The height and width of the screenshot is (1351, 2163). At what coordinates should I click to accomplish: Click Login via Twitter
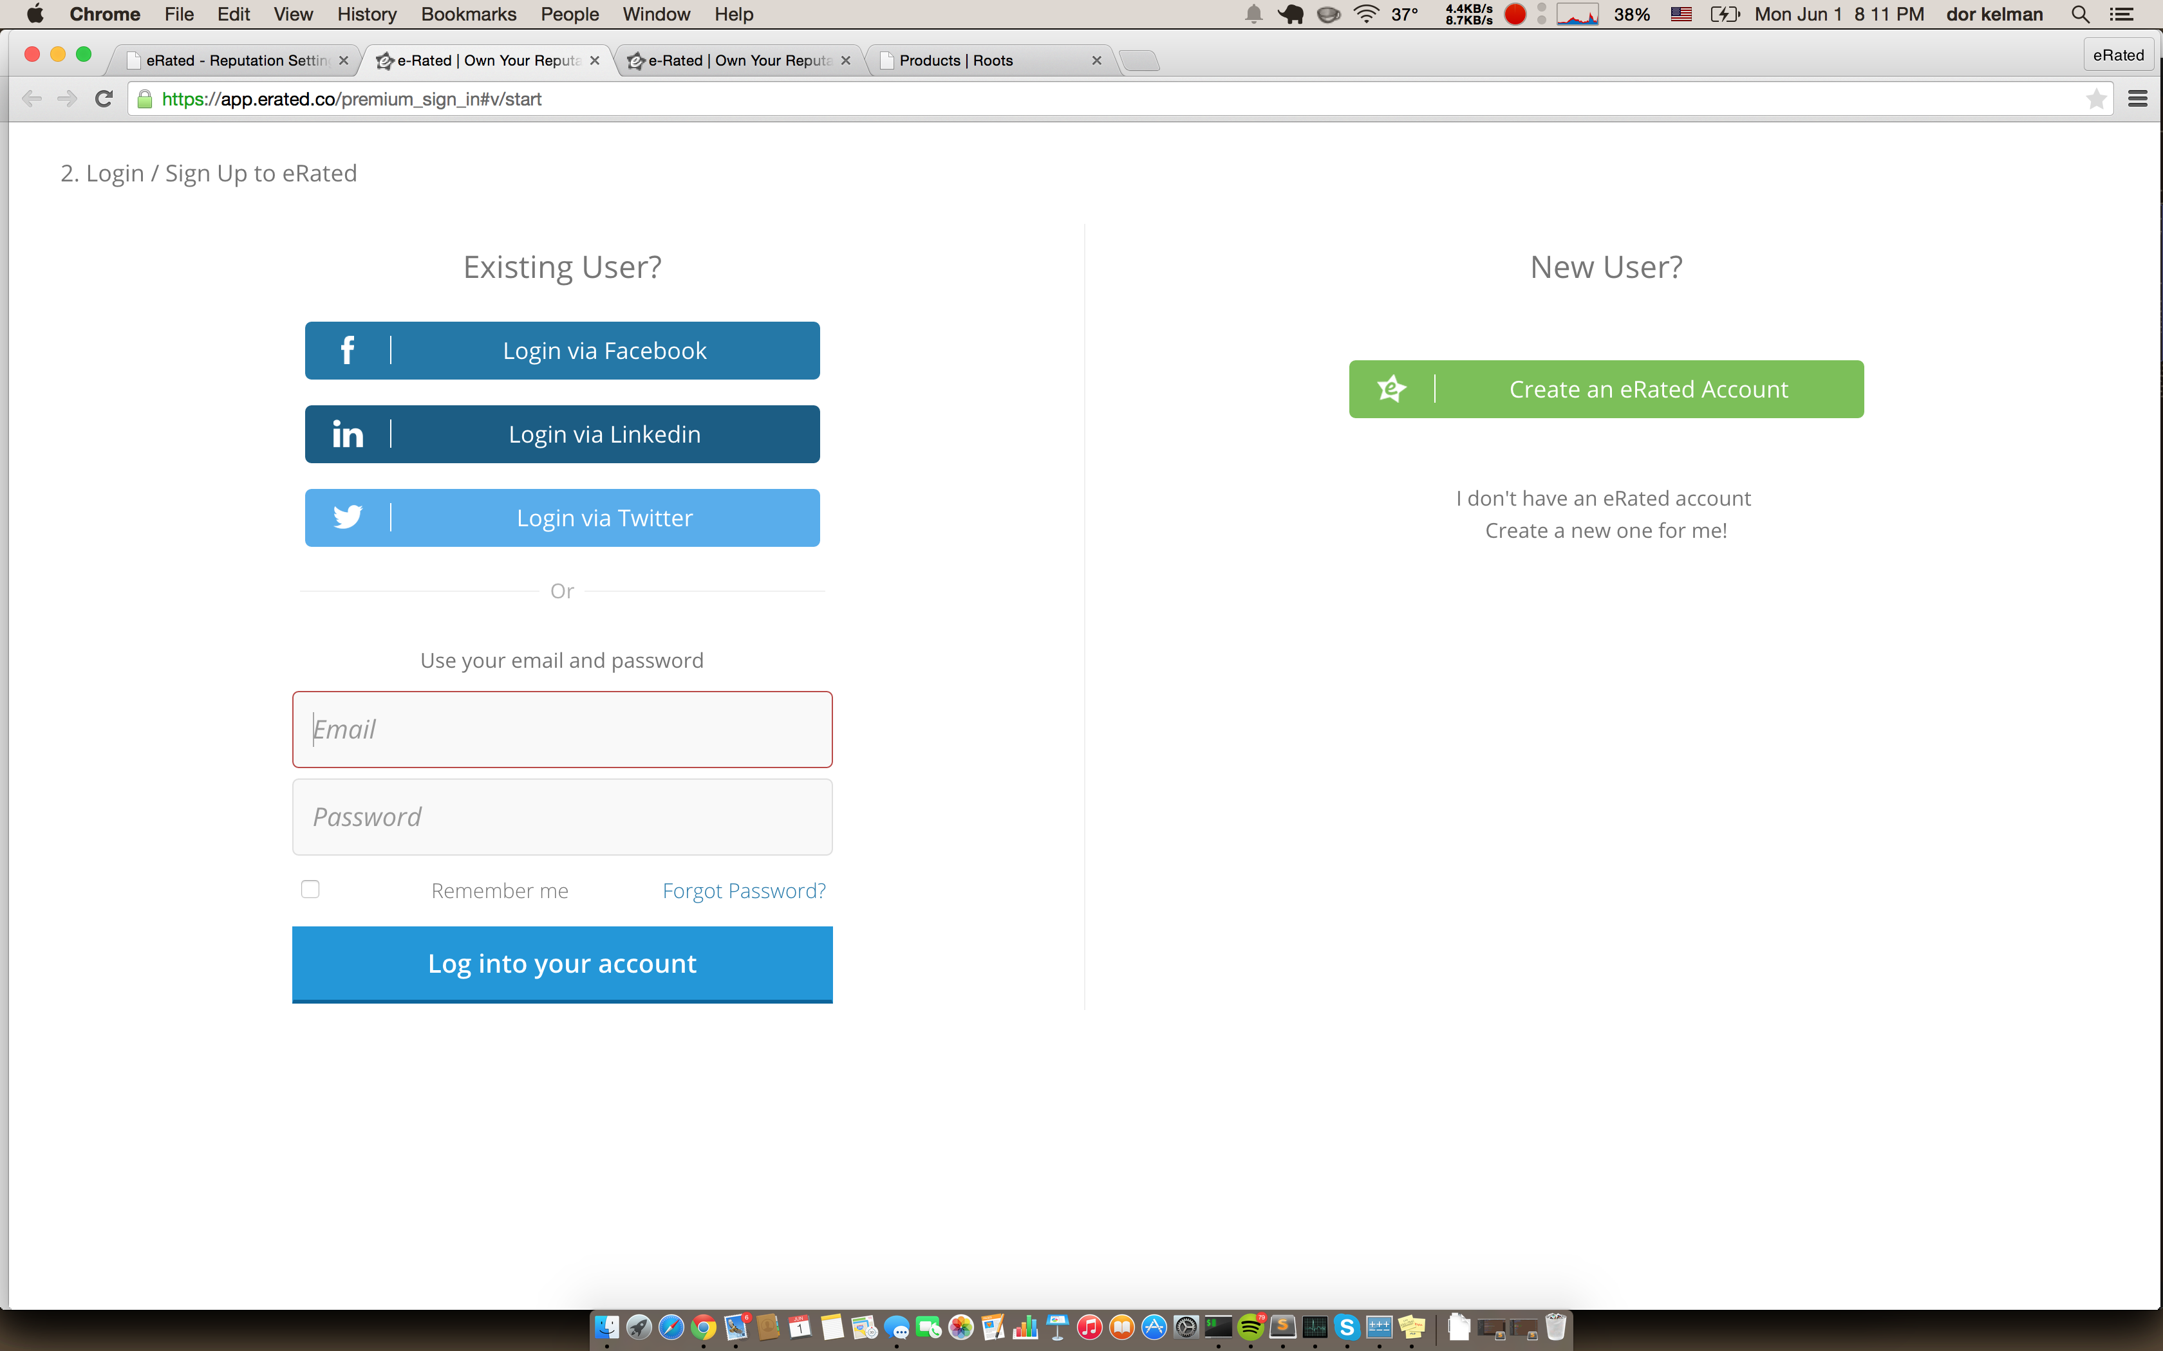point(562,517)
